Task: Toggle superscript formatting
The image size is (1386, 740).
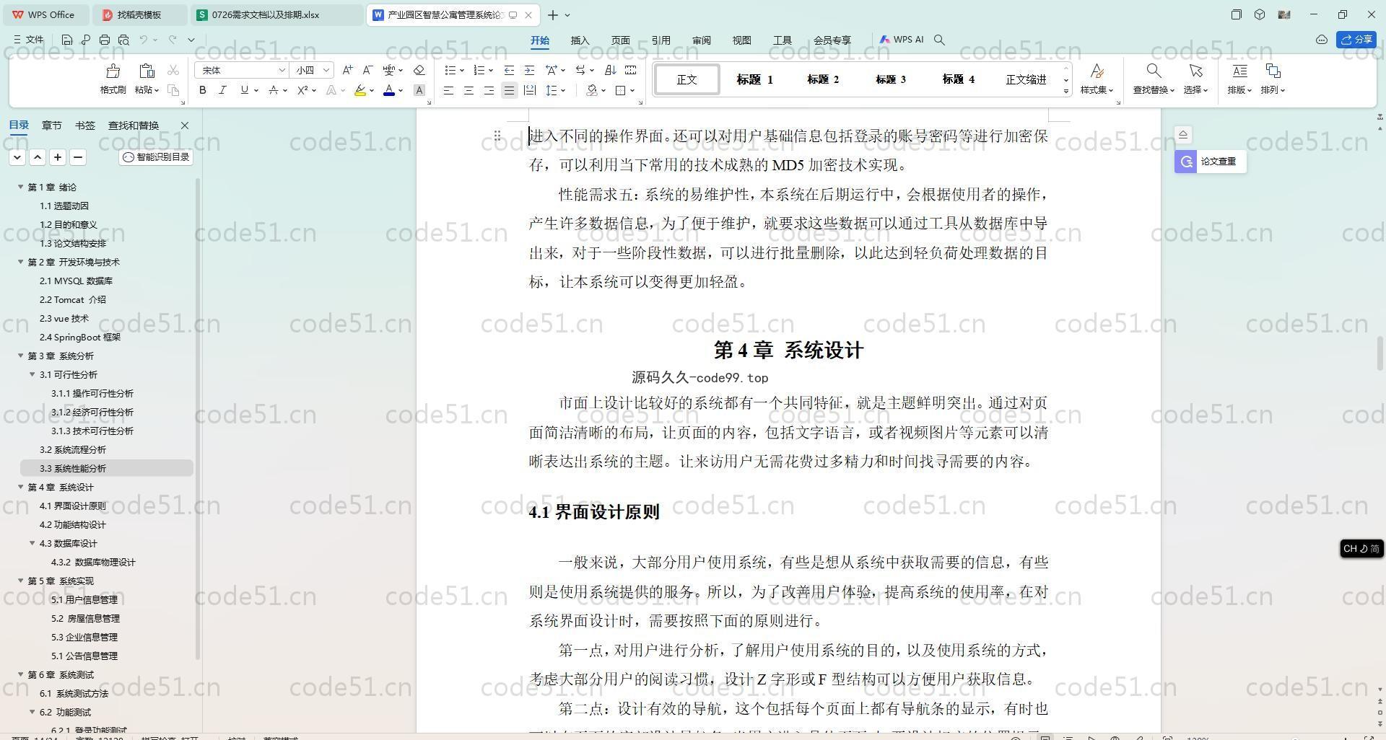Action: click(x=302, y=90)
